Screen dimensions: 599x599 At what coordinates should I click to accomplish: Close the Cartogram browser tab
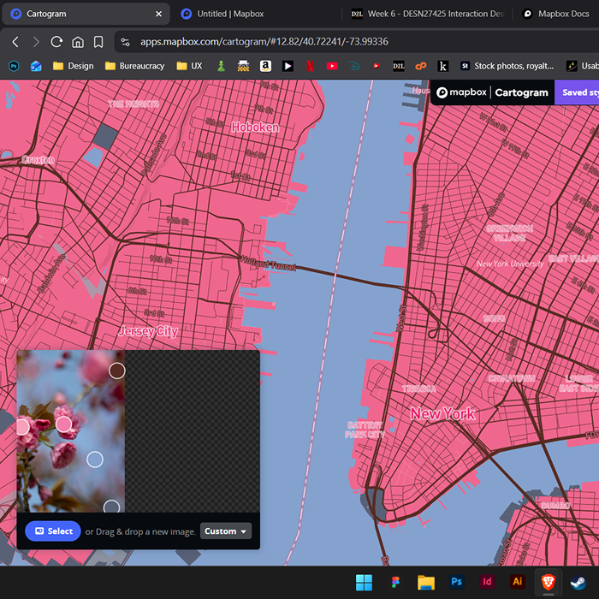pos(158,14)
